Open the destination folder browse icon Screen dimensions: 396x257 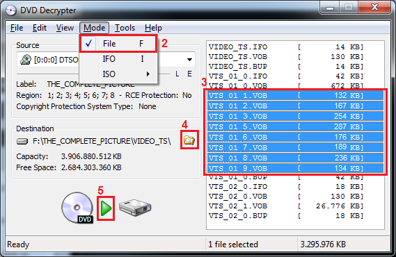coord(189,140)
